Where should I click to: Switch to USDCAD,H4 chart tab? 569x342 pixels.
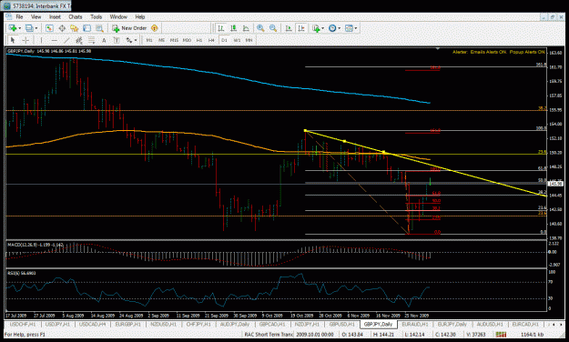[93, 324]
